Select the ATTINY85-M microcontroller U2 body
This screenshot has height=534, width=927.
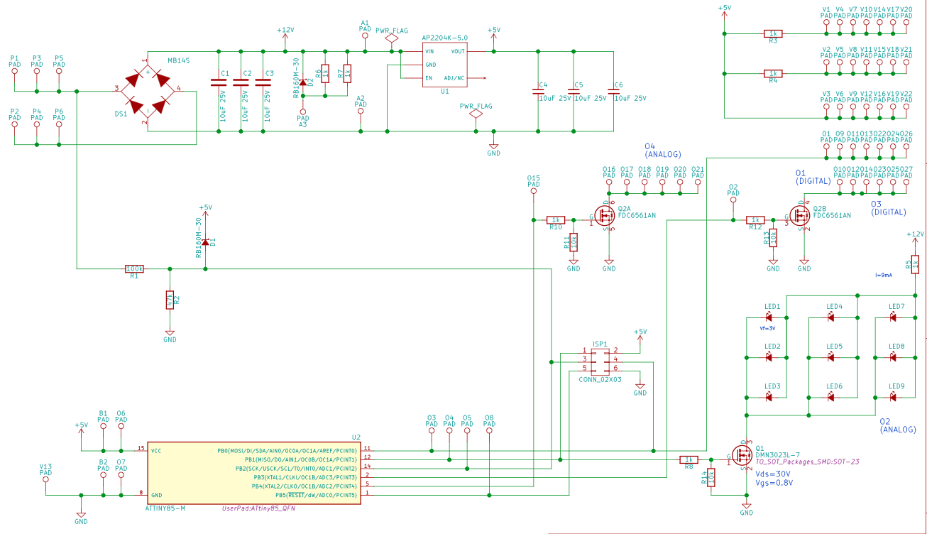tap(253, 472)
